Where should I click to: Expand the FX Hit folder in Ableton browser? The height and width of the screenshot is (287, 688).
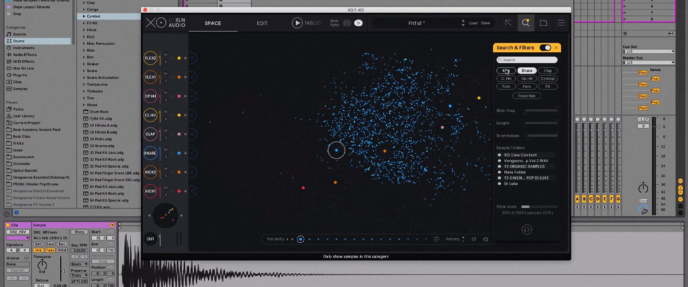(84, 23)
